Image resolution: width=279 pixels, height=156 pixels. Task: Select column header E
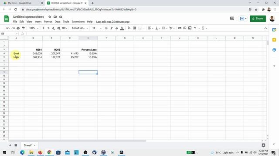click(x=88, y=38)
